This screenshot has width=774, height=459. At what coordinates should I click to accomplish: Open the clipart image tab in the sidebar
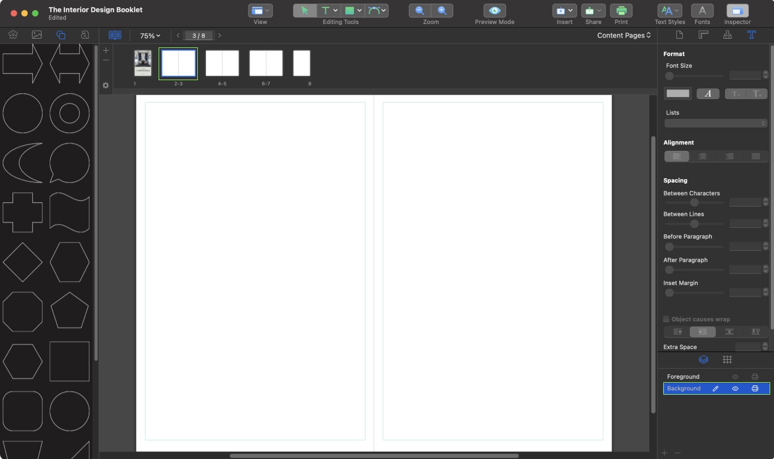[x=37, y=34]
